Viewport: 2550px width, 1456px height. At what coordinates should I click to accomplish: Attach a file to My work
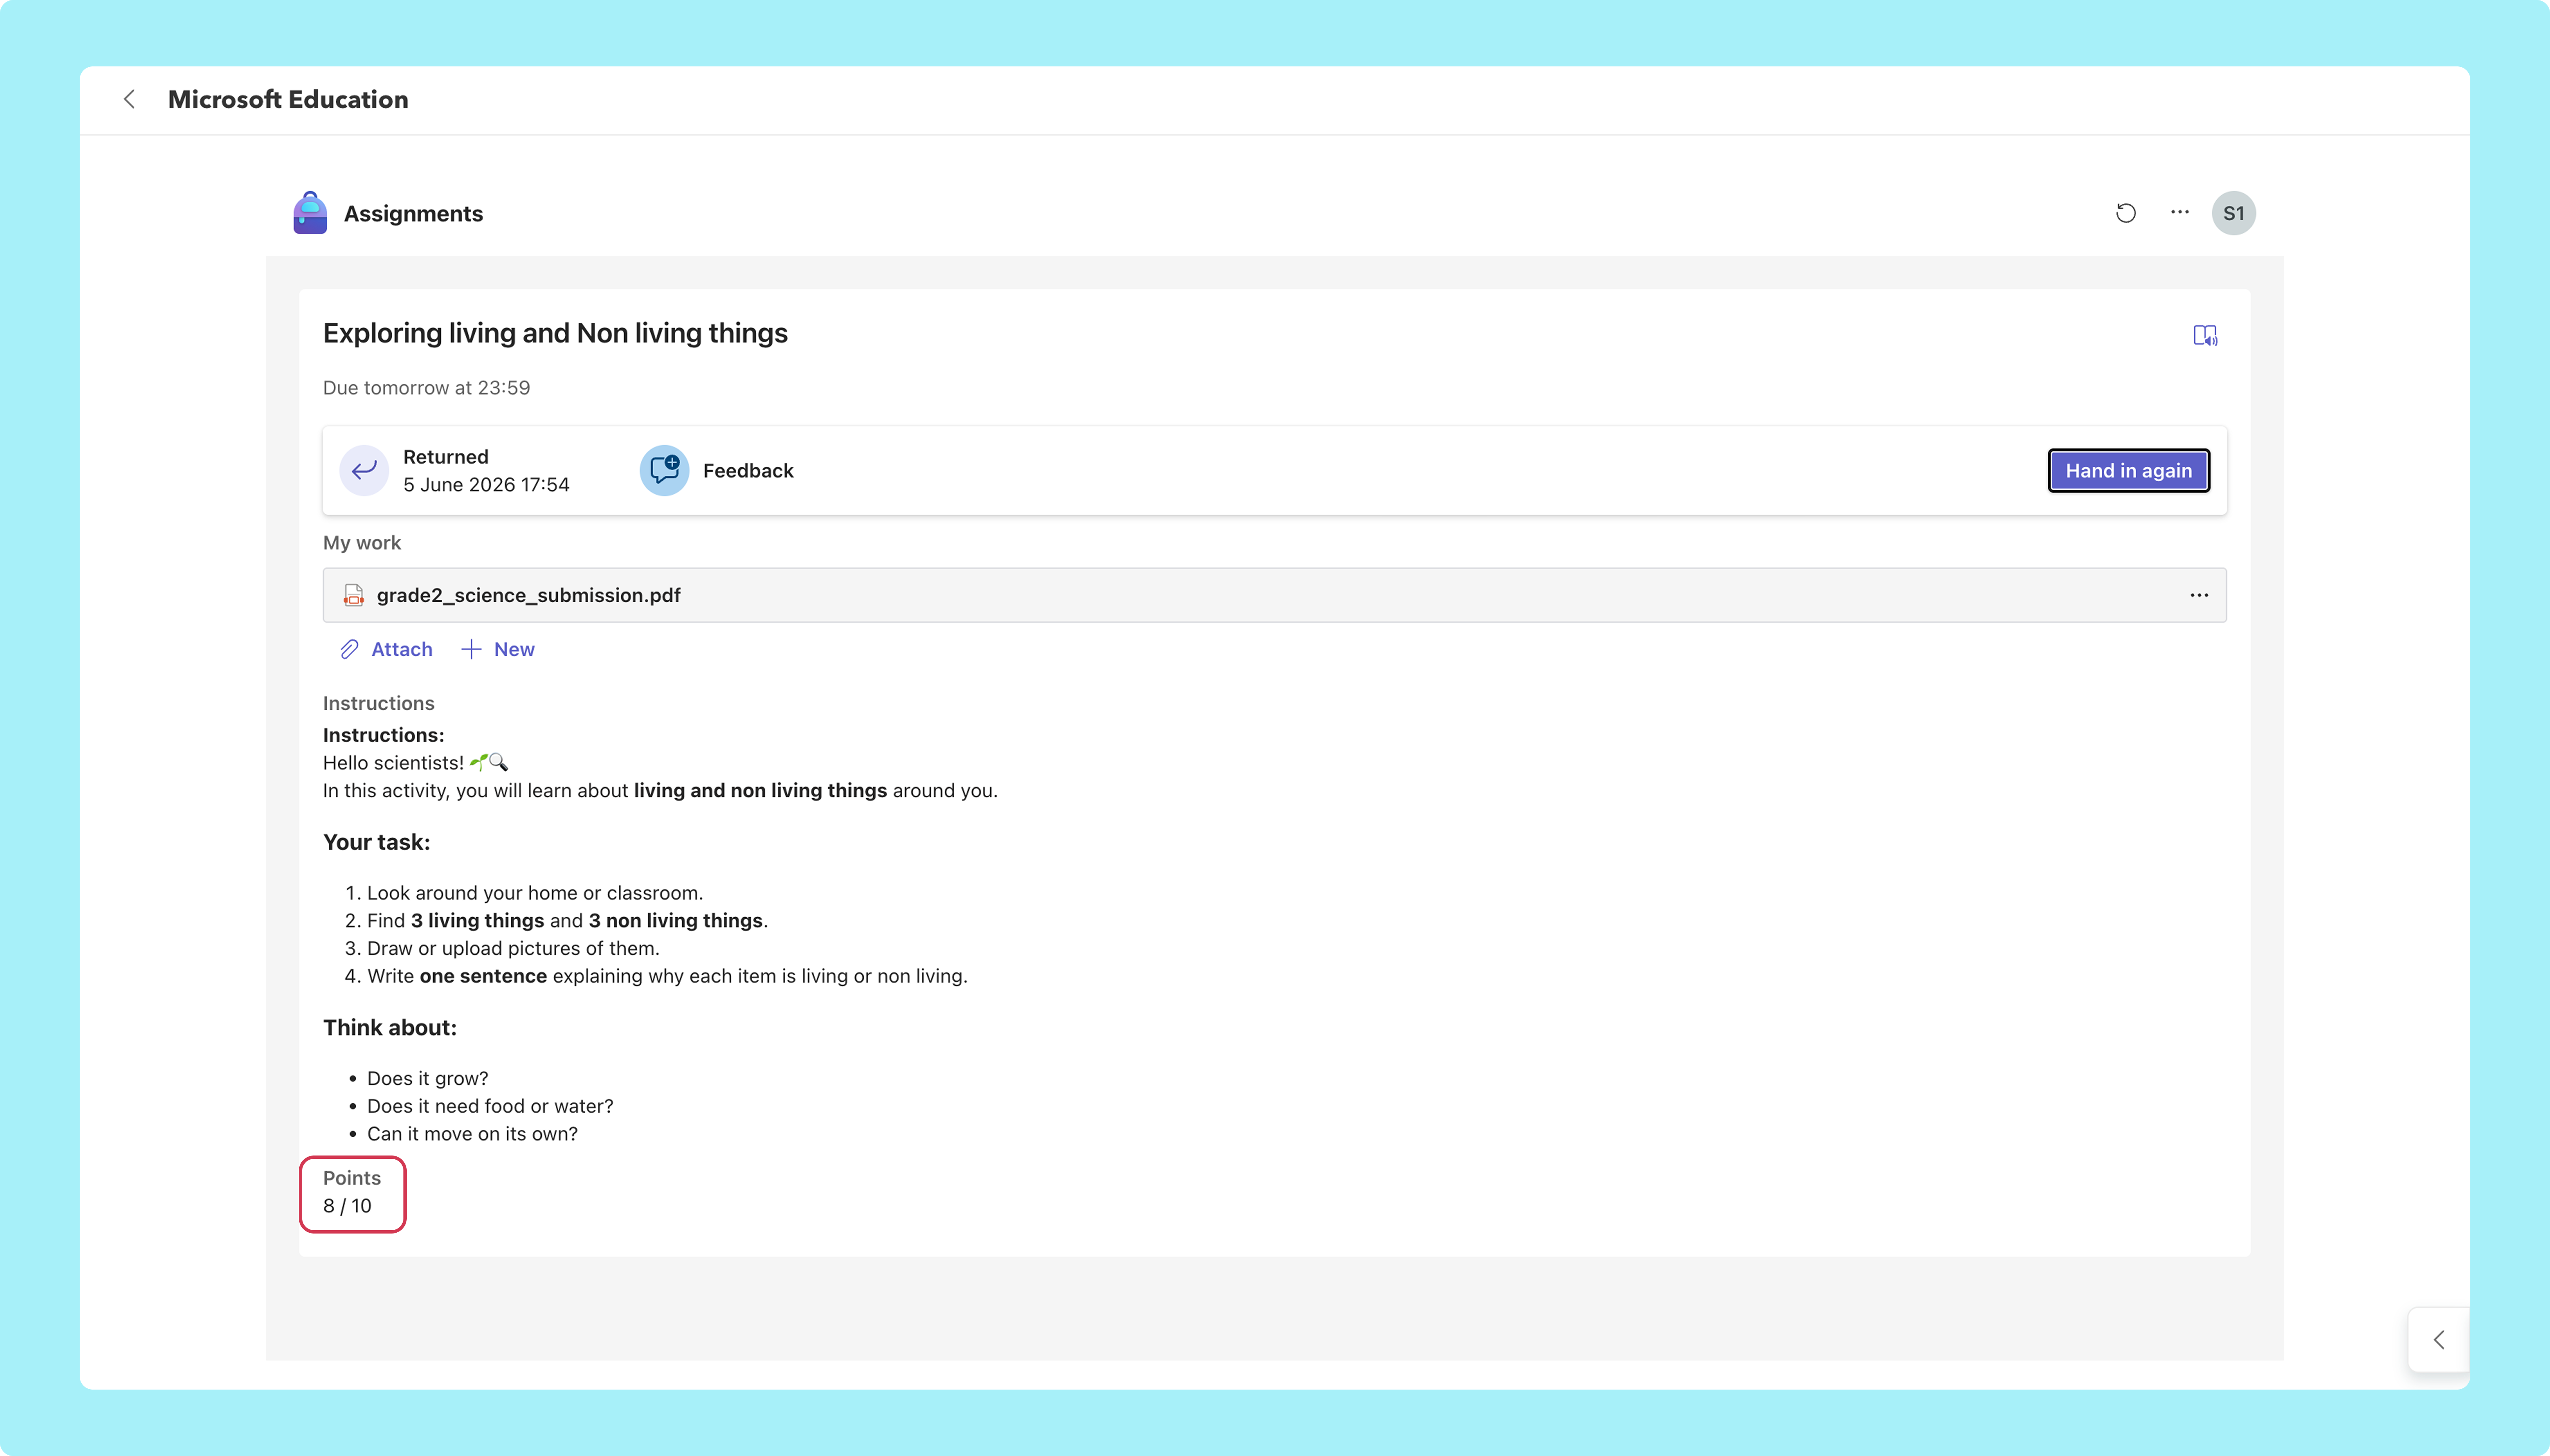pos(386,649)
